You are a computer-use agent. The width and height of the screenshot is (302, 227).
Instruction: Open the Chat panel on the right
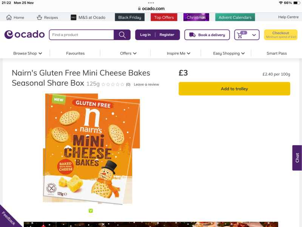pos(297,158)
